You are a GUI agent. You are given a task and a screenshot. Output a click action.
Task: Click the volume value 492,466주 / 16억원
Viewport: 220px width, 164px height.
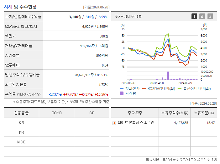click(94, 46)
